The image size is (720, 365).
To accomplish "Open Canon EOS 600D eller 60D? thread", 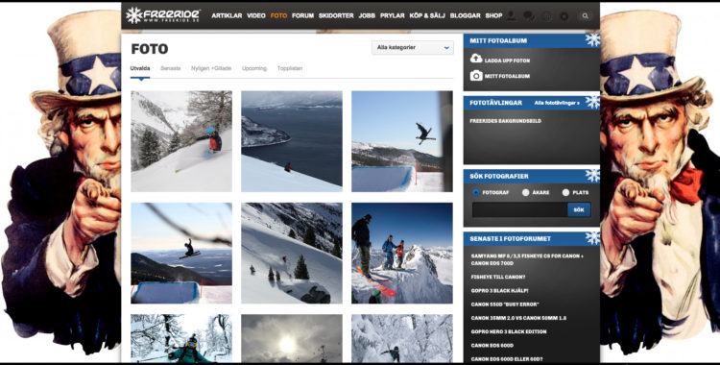I will [507, 359].
